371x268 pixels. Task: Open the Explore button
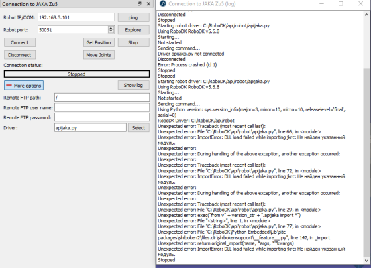(134, 30)
